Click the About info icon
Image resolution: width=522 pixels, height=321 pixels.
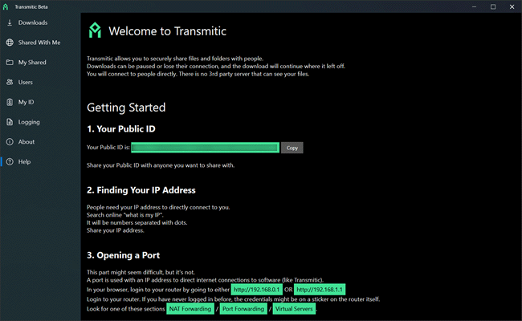point(10,142)
